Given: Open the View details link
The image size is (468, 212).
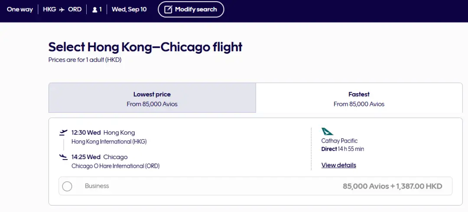Looking at the screenshot, I should pyautogui.click(x=338, y=165).
